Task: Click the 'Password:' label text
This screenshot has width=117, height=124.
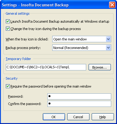Action: pyautogui.click(x=16, y=96)
